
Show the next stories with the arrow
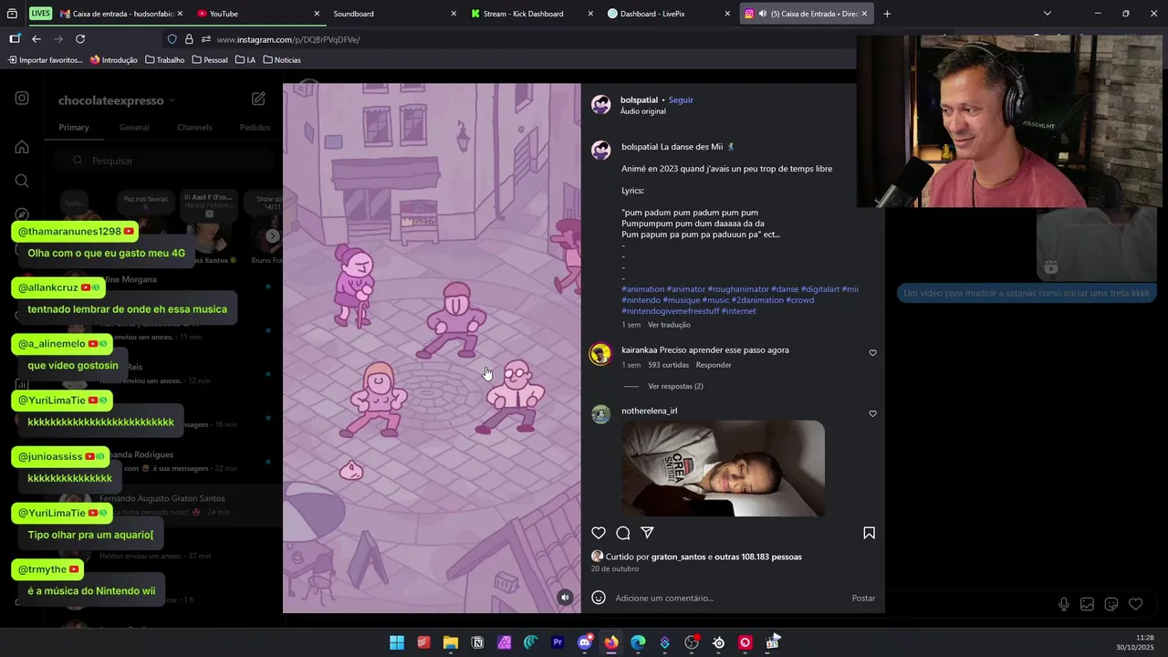pos(272,236)
